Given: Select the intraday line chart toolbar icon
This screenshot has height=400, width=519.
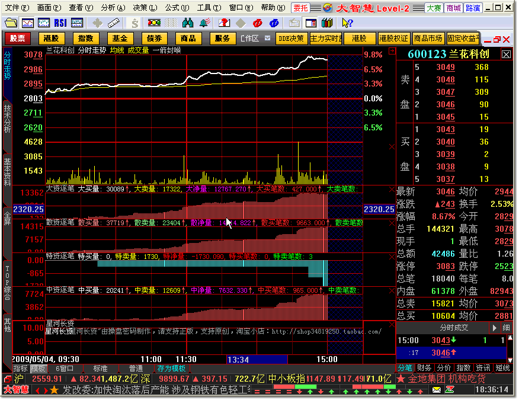Looking at the screenshot, I should pyautogui.click(x=27, y=23).
